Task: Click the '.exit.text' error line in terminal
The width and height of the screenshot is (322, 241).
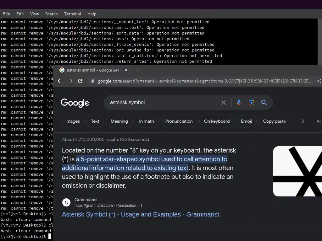Action: [103, 28]
